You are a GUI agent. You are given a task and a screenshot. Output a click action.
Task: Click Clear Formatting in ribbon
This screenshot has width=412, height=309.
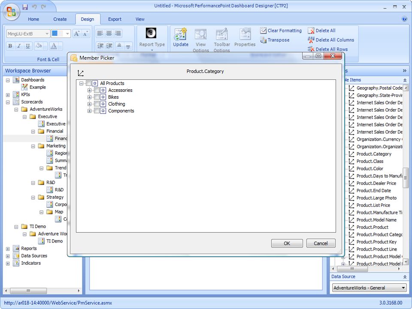point(281,30)
